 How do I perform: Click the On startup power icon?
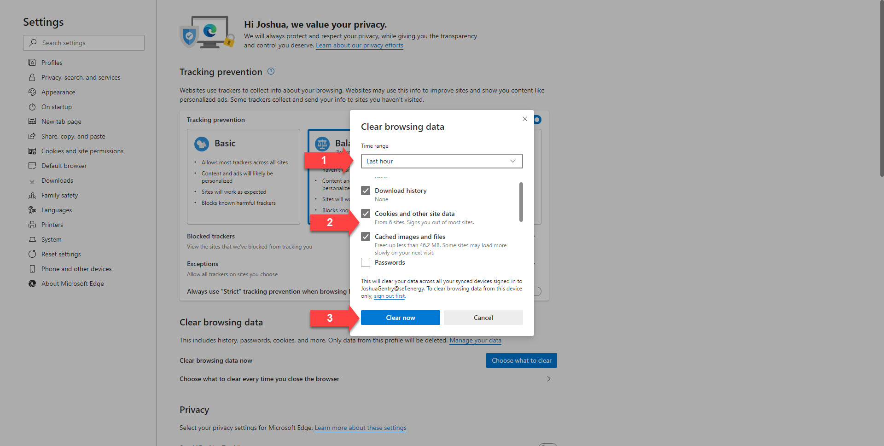pyautogui.click(x=32, y=107)
